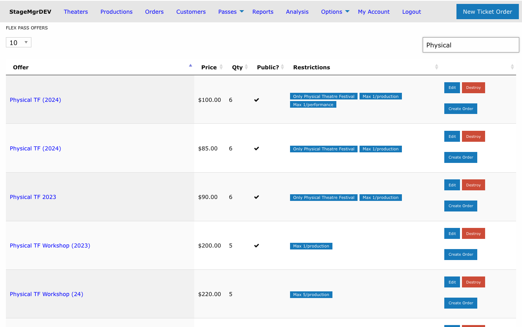
Task: Sort by the Offer column arrow
Action: click(x=190, y=65)
